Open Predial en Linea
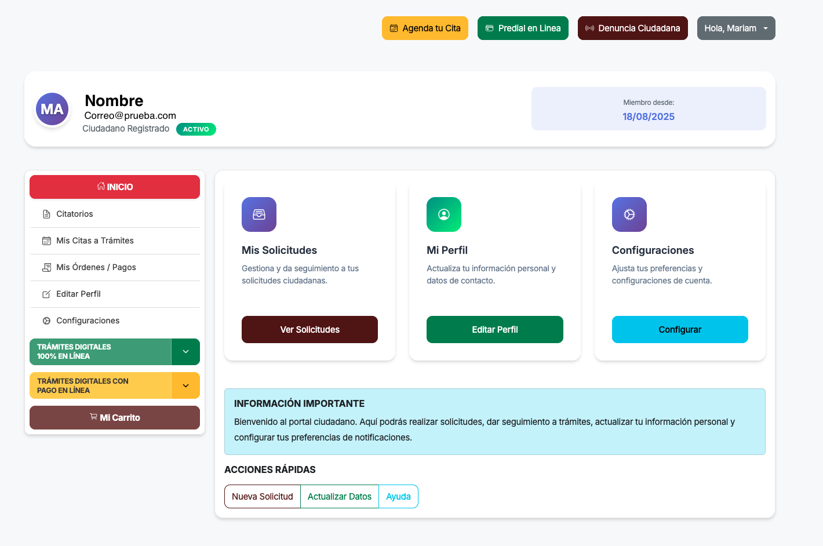The height and width of the screenshot is (546, 823). point(523,28)
